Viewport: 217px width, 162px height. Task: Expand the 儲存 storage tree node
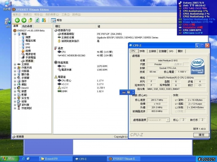[15, 81]
